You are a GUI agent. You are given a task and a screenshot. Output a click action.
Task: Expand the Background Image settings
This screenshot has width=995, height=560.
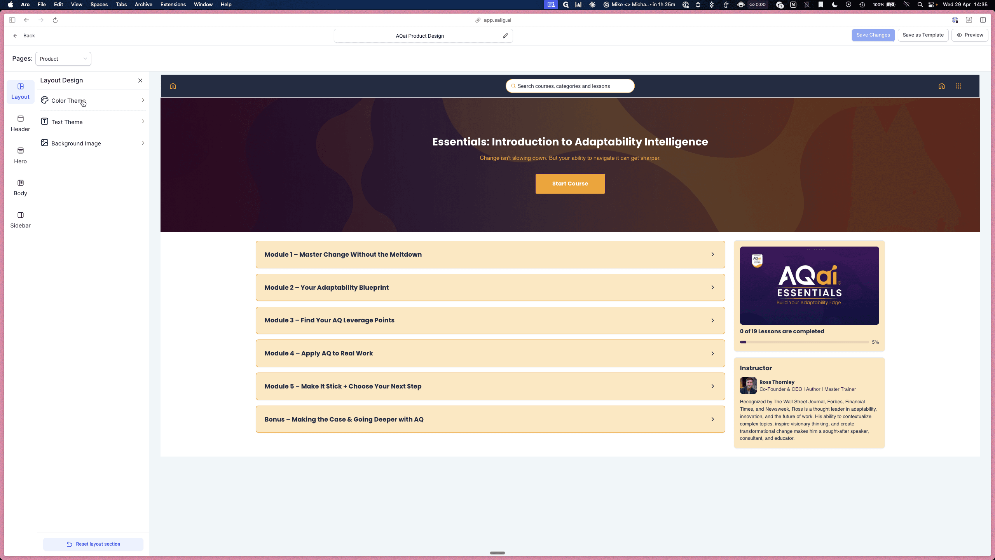pos(93,143)
